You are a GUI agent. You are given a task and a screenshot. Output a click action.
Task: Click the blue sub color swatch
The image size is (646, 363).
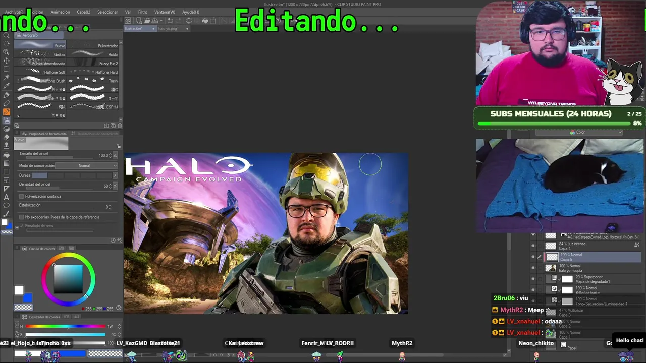27,298
